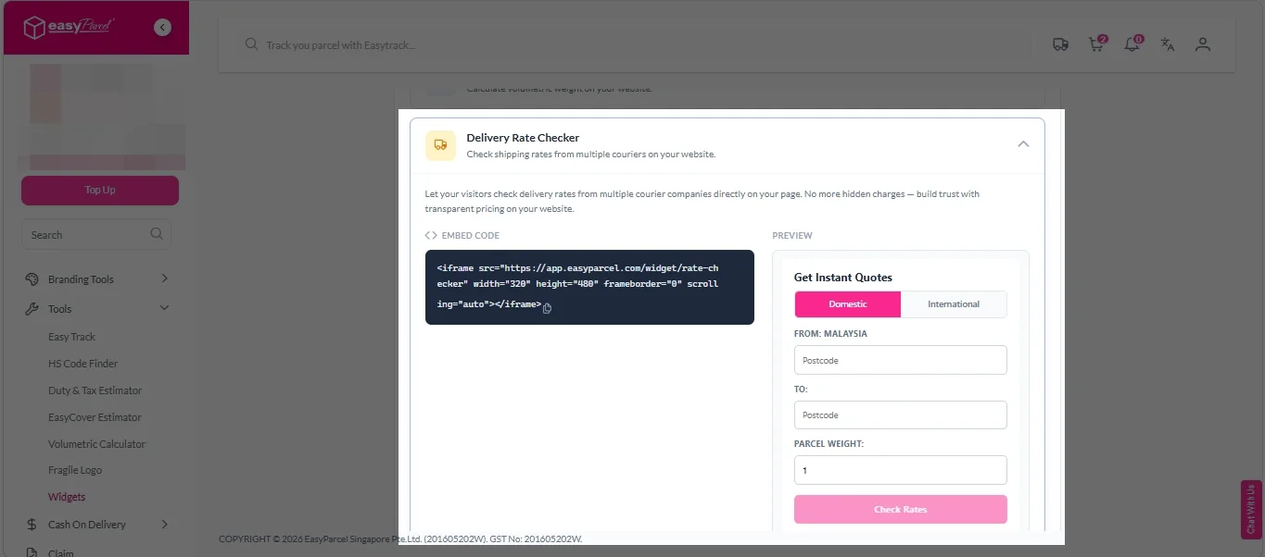Click the EasyParcel logo
This screenshot has width=1265, height=557.
pyautogui.click(x=69, y=28)
